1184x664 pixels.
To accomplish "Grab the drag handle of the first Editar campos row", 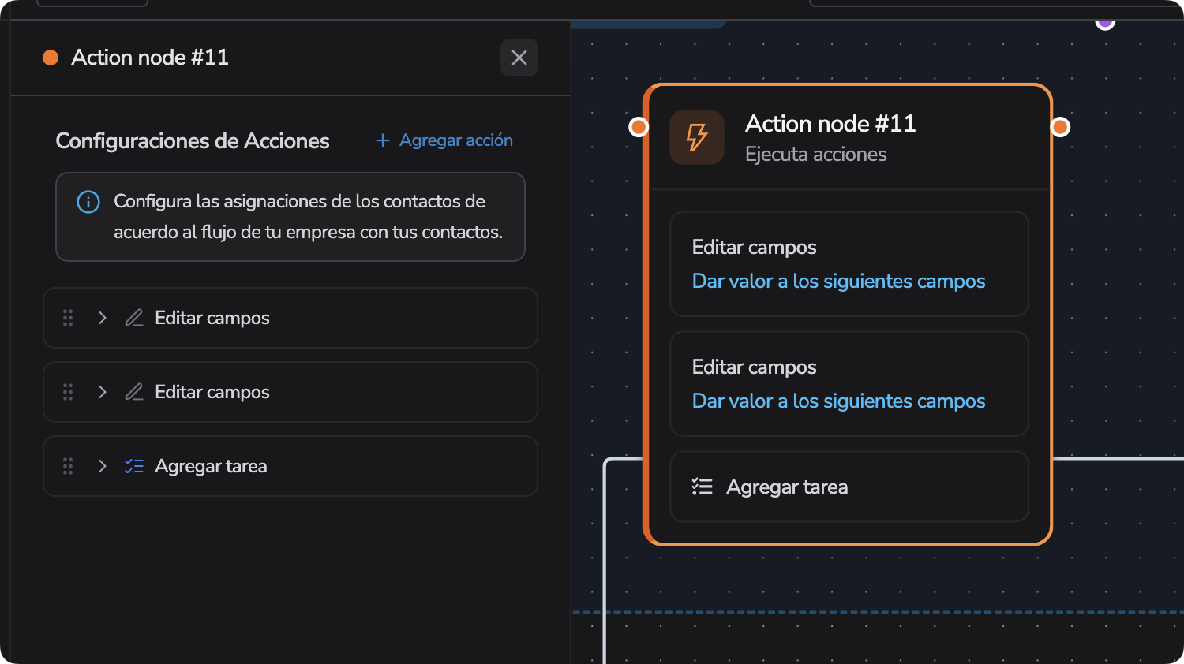I will (68, 318).
